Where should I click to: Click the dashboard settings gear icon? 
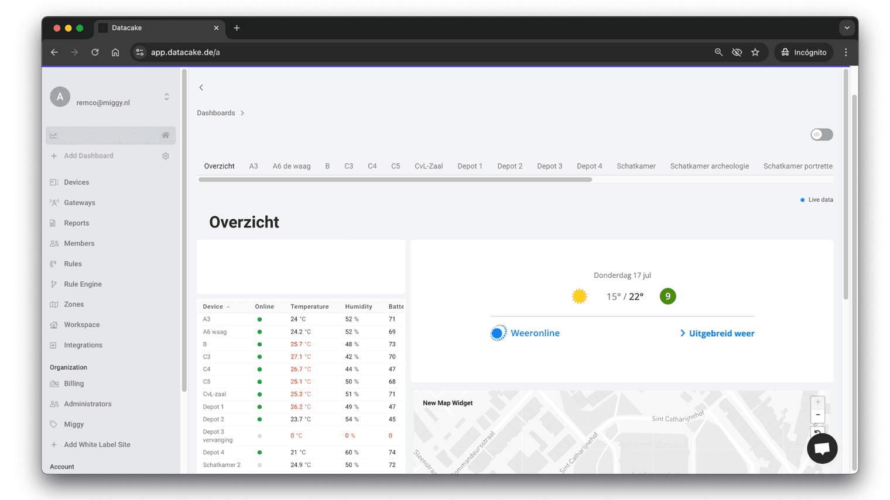(x=166, y=156)
